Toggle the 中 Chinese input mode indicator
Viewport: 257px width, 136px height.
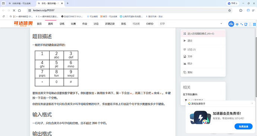coord(237,25)
